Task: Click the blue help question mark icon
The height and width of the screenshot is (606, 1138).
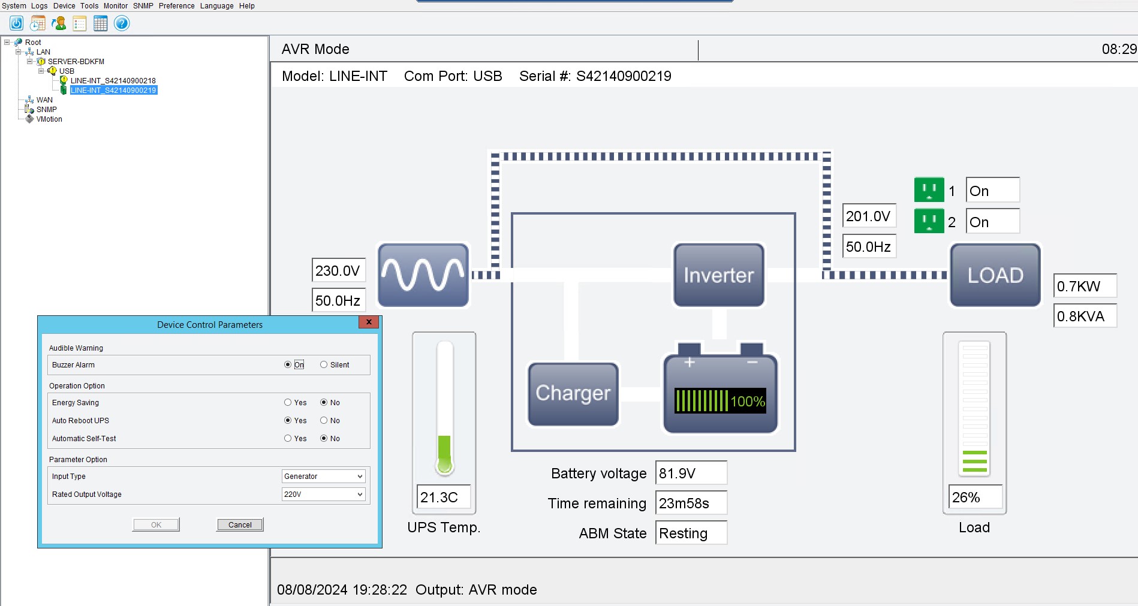Action: [x=122, y=23]
